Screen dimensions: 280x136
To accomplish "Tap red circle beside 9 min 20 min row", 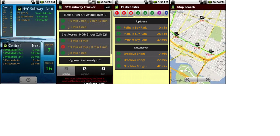I will pyautogui.click(x=63, y=47).
